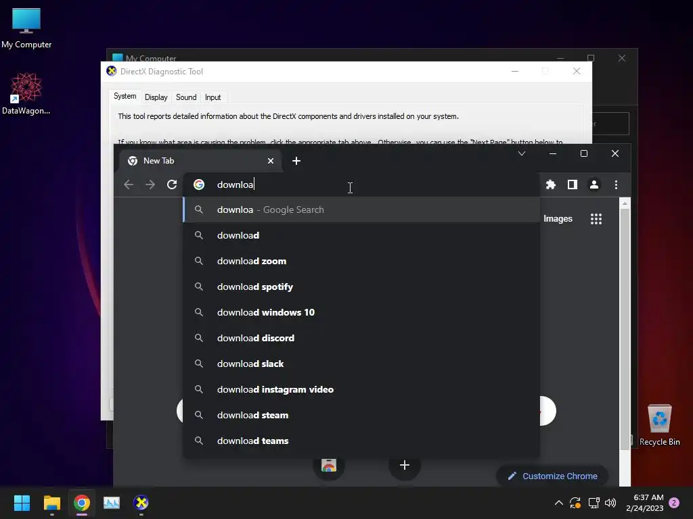Choose the 'download steam' suggestion

pos(361,415)
